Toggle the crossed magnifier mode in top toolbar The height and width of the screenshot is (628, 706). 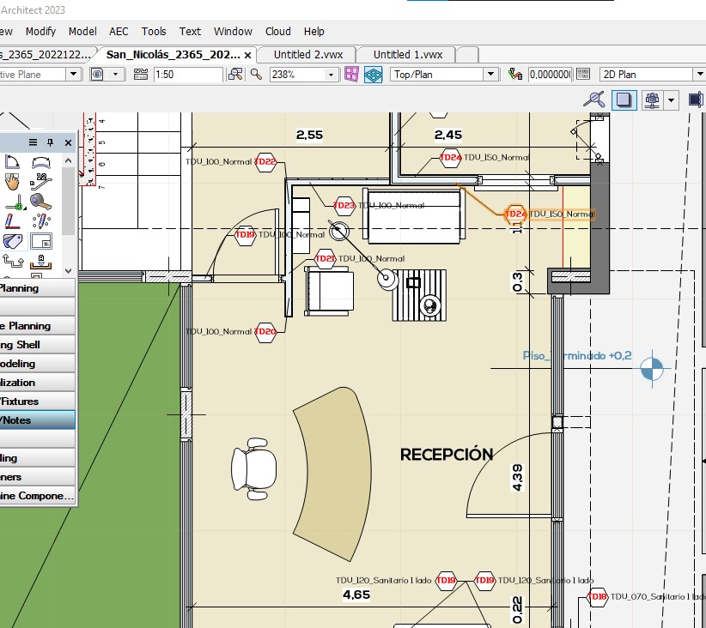point(593,100)
